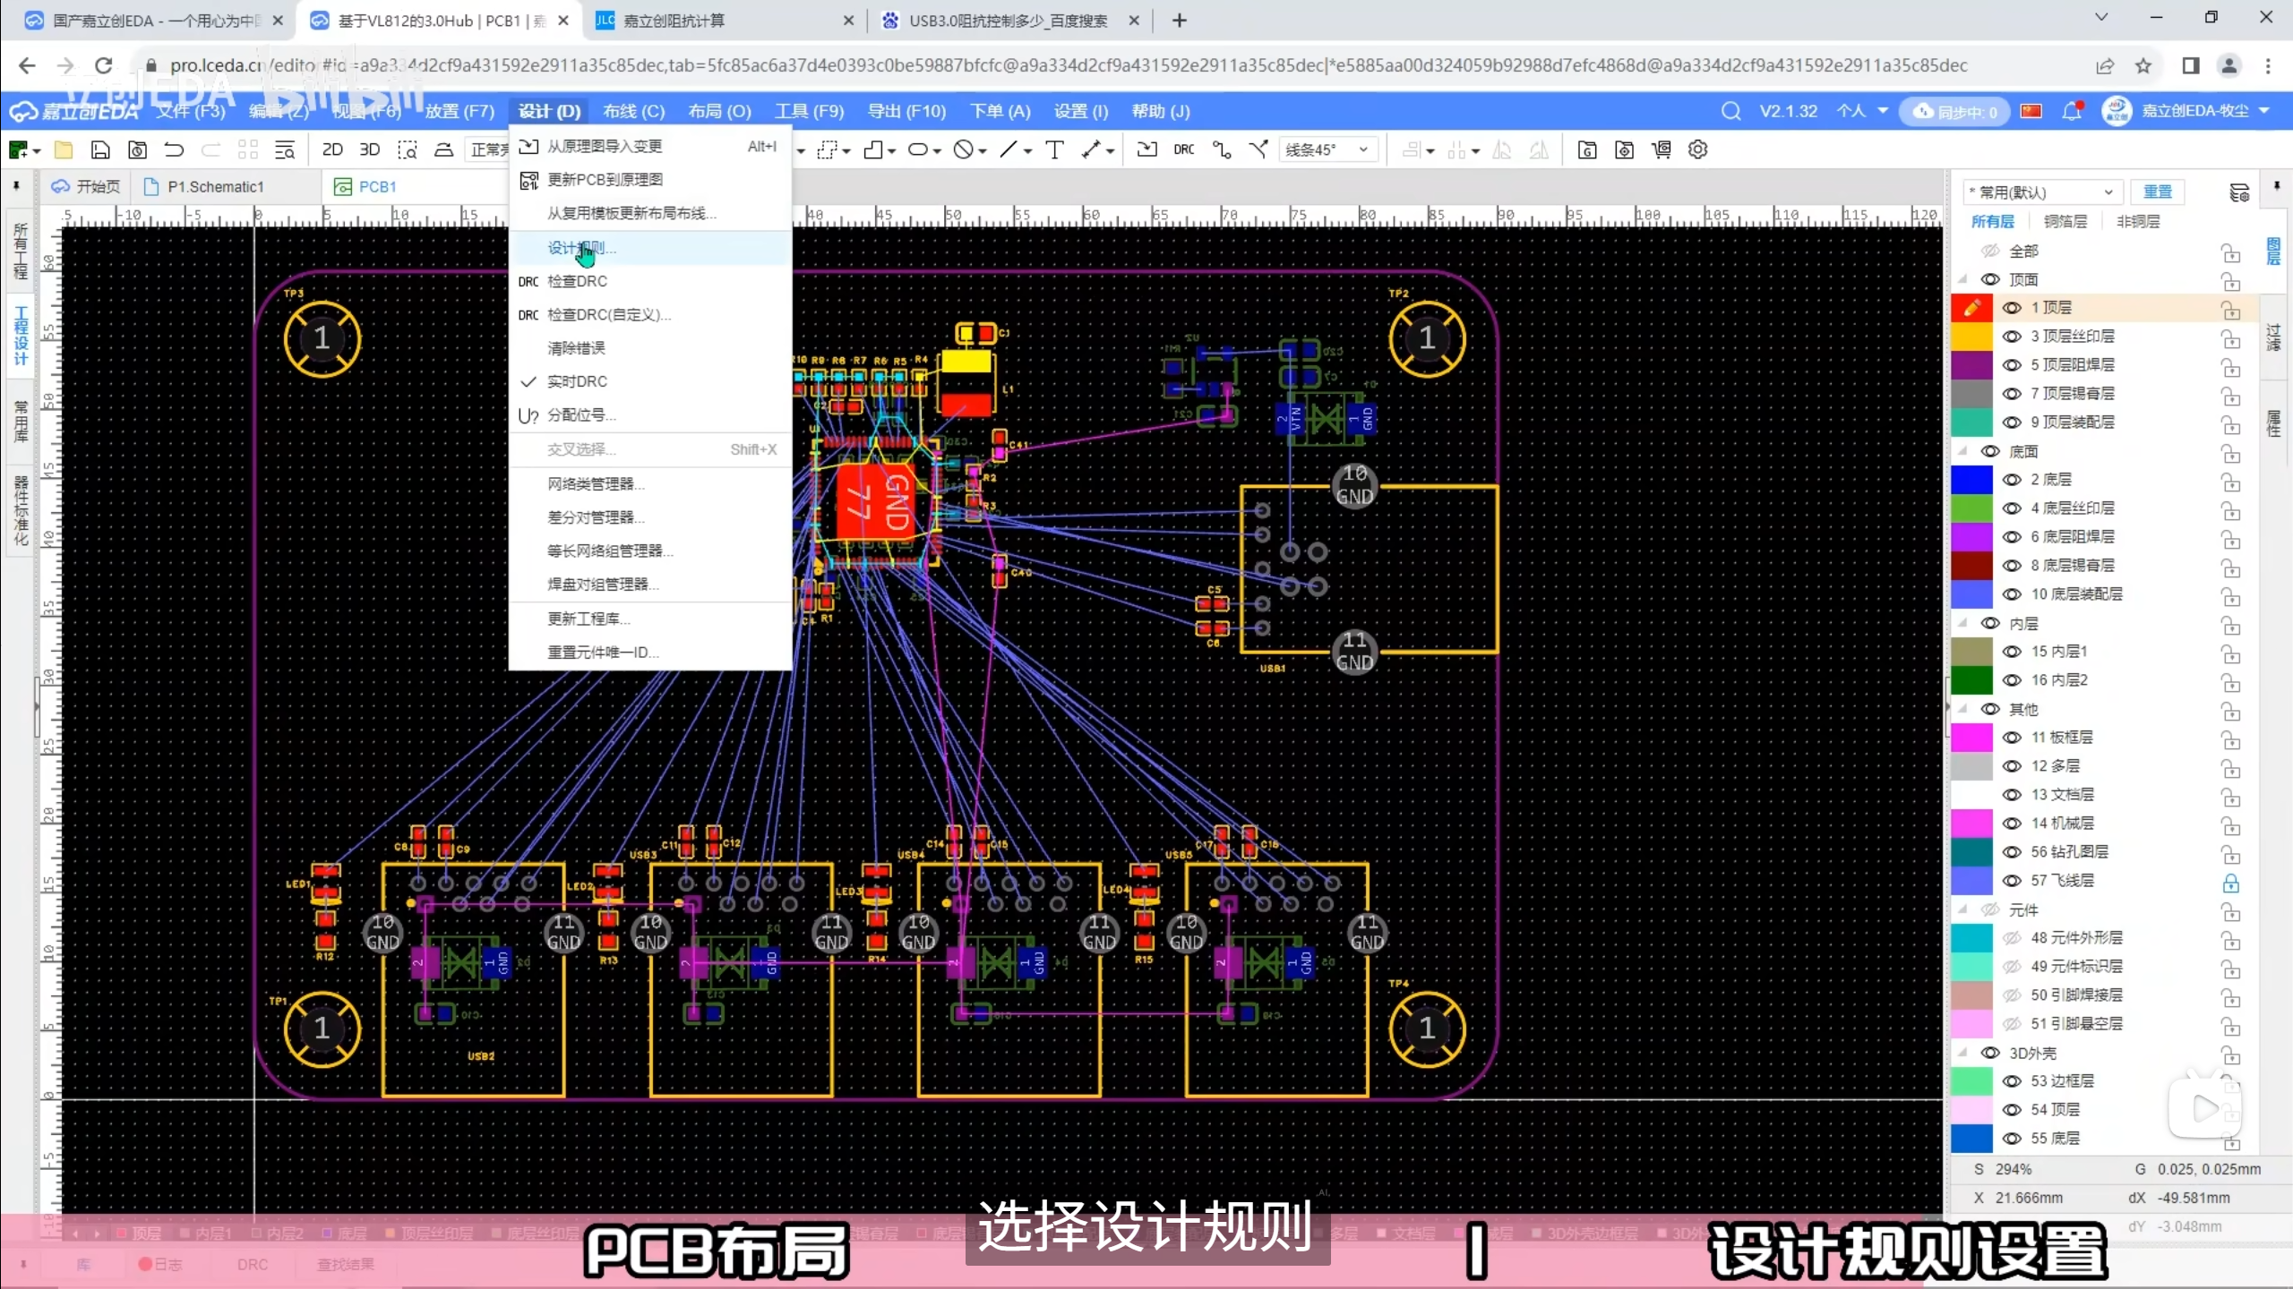
Task: Switch to 3D view from toolbar
Action: tap(369, 149)
